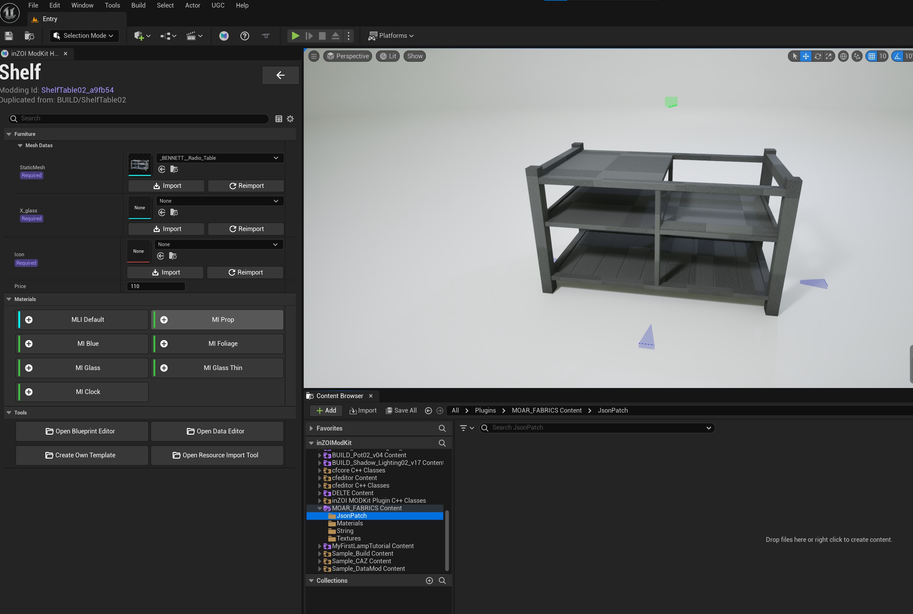Image resolution: width=913 pixels, height=614 pixels.
Task: Activate the Scale tool in viewport
Action: (829, 56)
